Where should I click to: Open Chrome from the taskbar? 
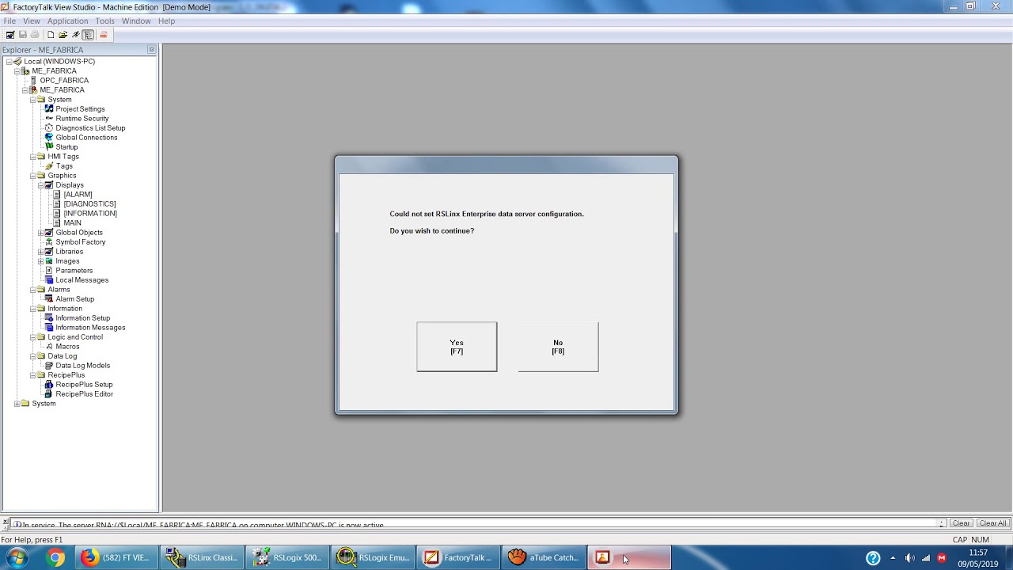[55, 557]
